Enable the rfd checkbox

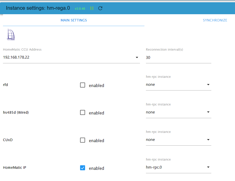tap(83, 85)
